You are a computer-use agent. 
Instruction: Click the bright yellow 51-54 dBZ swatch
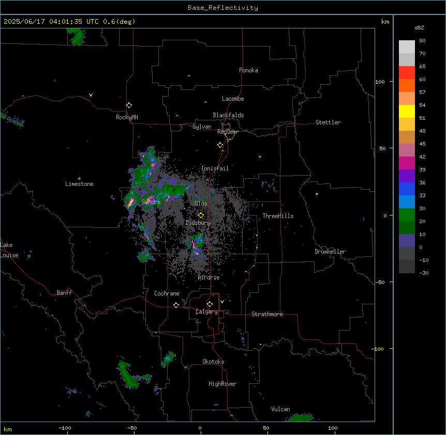(407, 111)
